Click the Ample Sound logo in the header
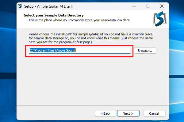 (159, 19)
